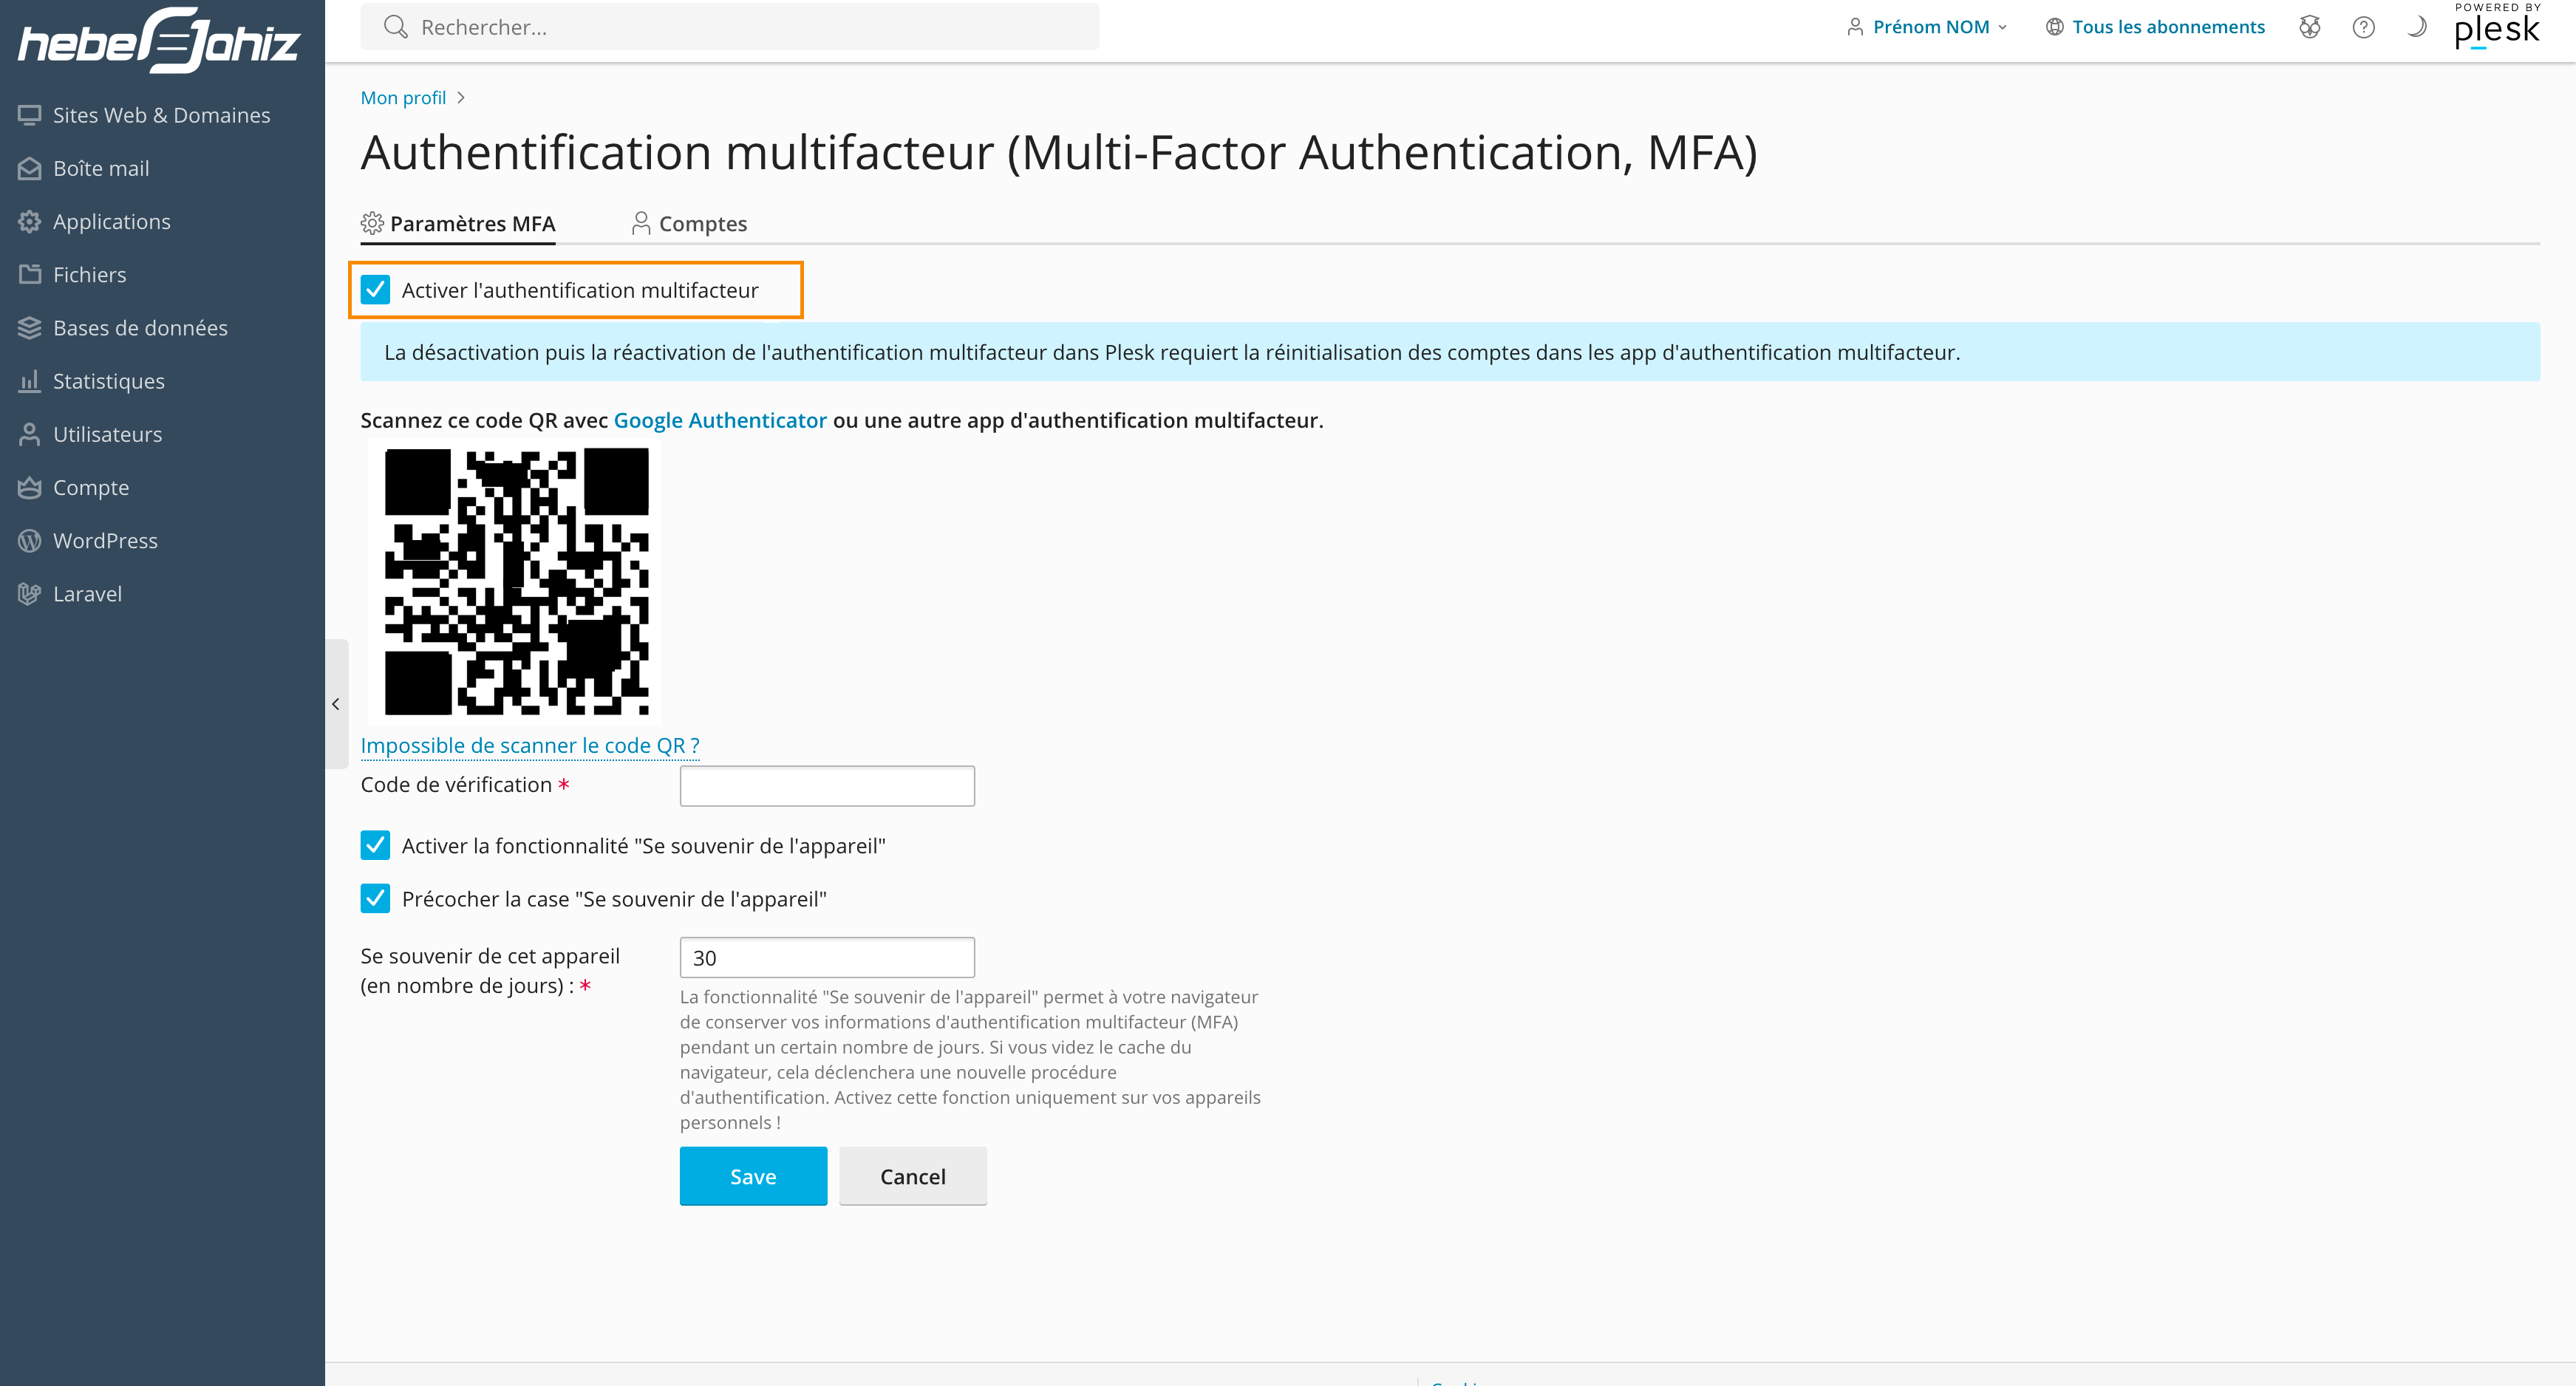The width and height of the screenshot is (2576, 1386).
Task: Open Statistiques menu item
Action: point(162,381)
